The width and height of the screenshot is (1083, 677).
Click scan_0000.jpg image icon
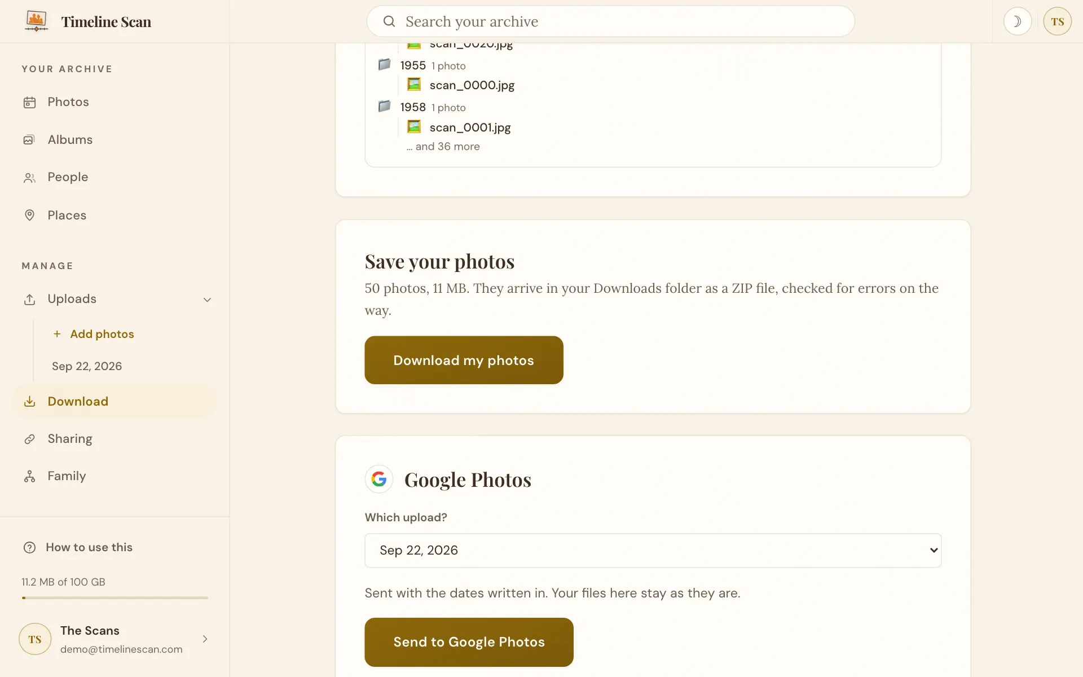pyautogui.click(x=414, y=85)
